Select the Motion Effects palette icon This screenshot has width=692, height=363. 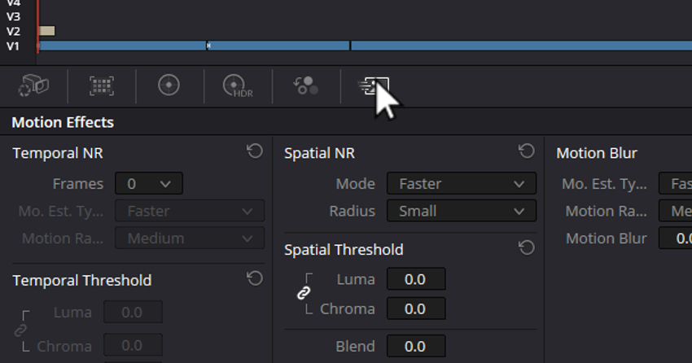[374, 86]
